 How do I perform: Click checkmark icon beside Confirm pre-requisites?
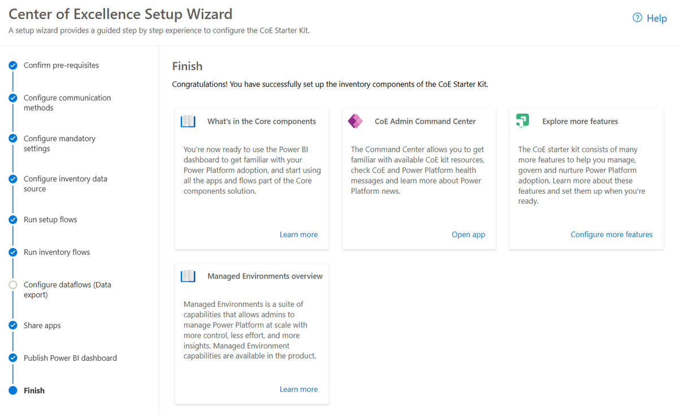coord(13,65)
